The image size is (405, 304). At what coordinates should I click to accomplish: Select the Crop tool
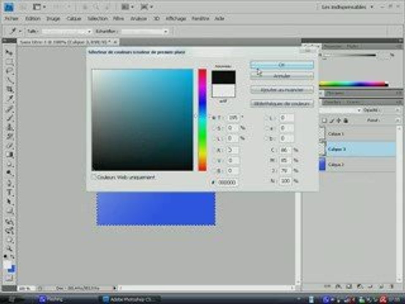click(x=9, y=90)
